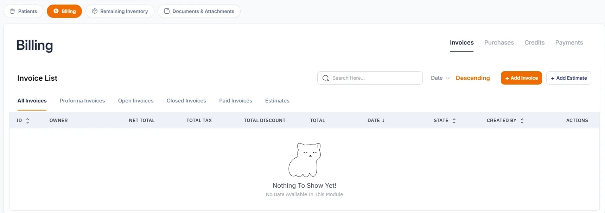View the Estimates tab
605x213 pixels.
tap(277, 101)
